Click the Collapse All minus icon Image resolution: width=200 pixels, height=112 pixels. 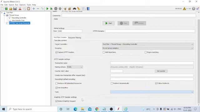38,9
